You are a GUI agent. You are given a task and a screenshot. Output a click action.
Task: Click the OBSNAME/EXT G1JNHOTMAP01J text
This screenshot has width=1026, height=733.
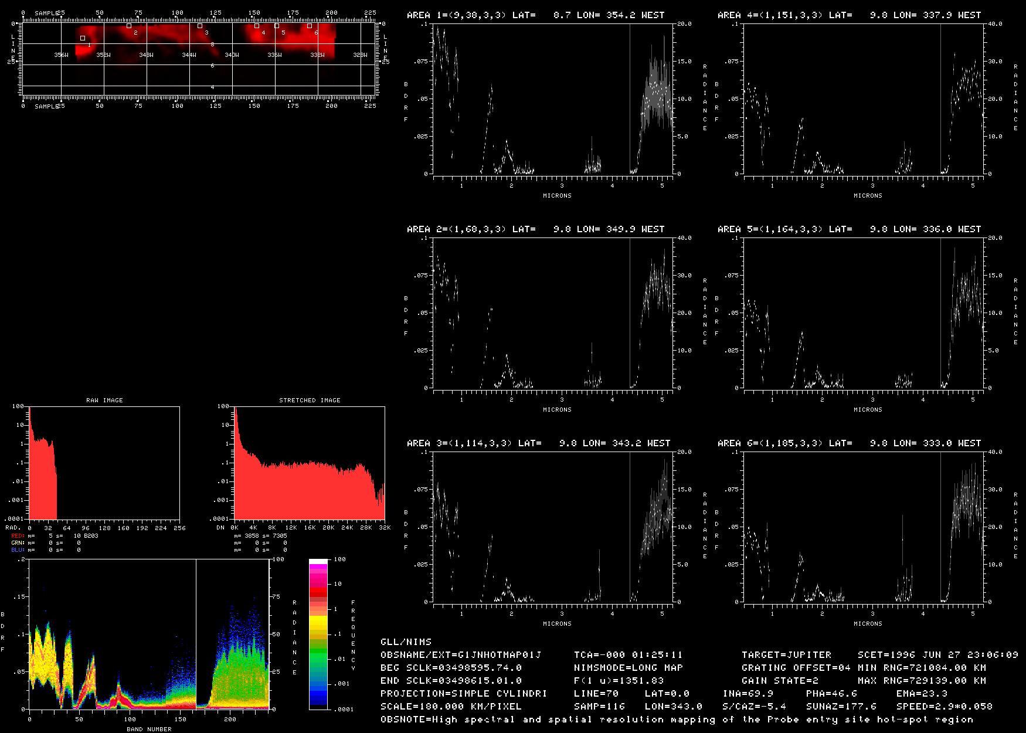461,655
